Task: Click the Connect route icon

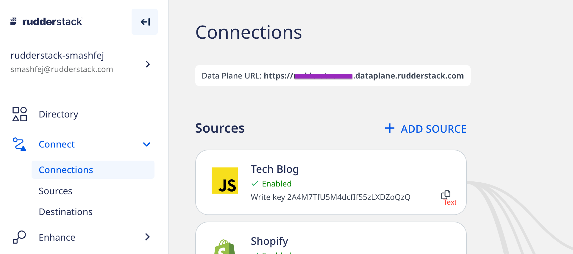Action: (19, 144)
